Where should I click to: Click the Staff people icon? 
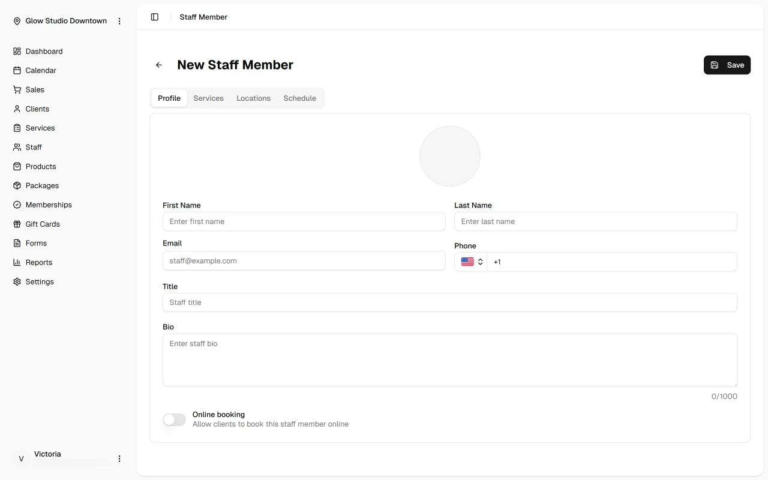pyautogui.click(x=17, y=148)
